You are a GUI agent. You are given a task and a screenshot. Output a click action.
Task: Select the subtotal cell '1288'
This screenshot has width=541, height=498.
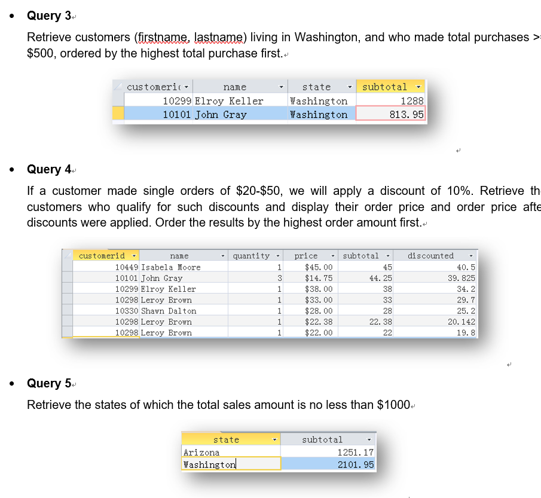coord(390,101)
